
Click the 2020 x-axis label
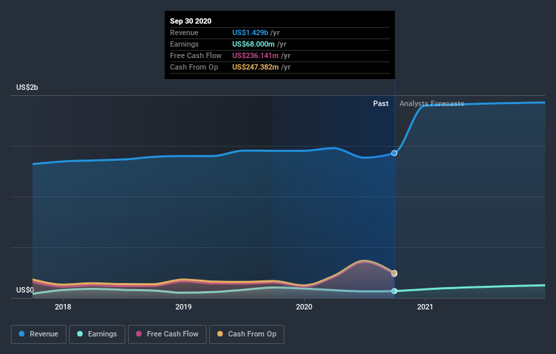point(304,307)
